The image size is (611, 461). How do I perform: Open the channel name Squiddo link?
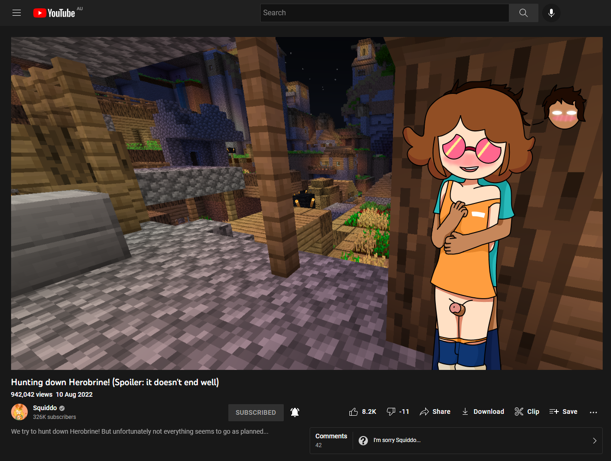coord(44,408)
